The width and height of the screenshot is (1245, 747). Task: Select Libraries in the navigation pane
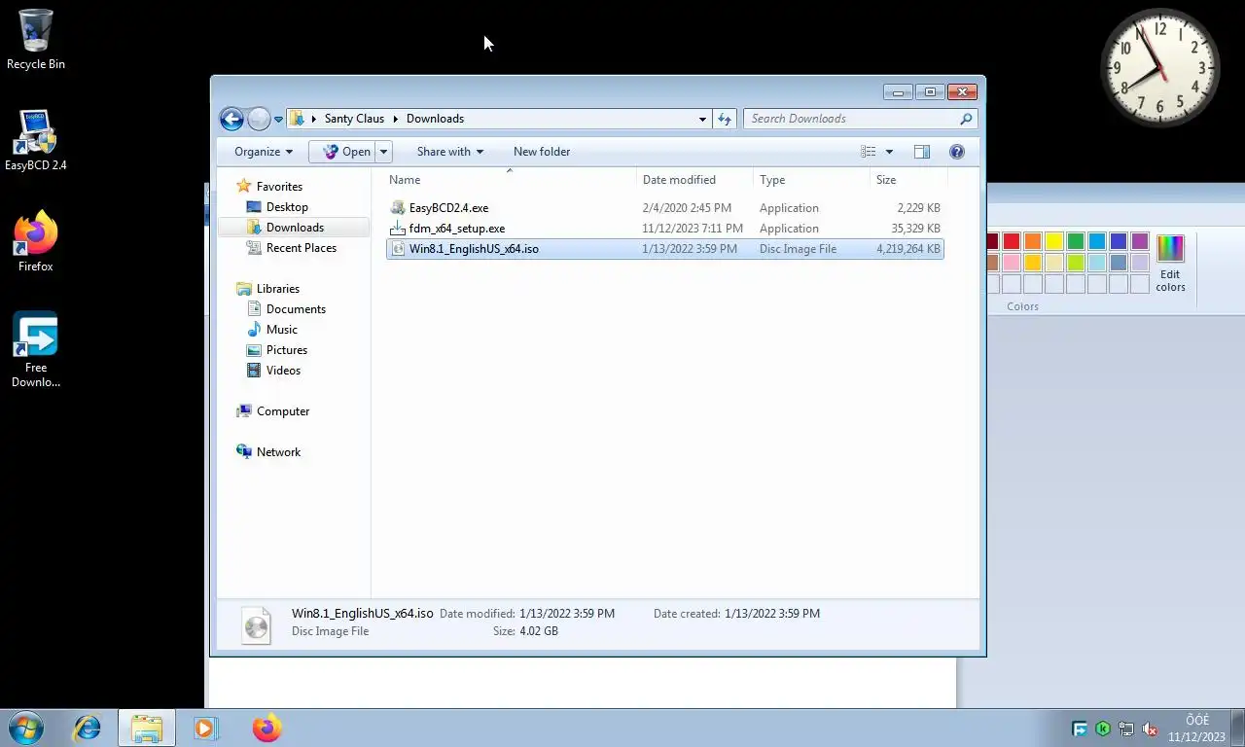coord(278,289)
